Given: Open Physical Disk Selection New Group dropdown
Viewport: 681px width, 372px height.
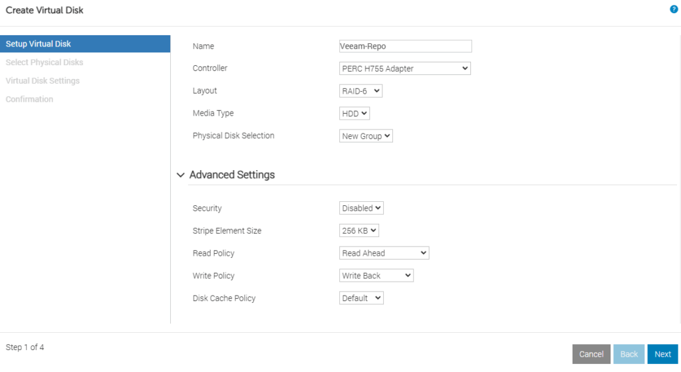Looking at the screenshot, I should 366,136.
